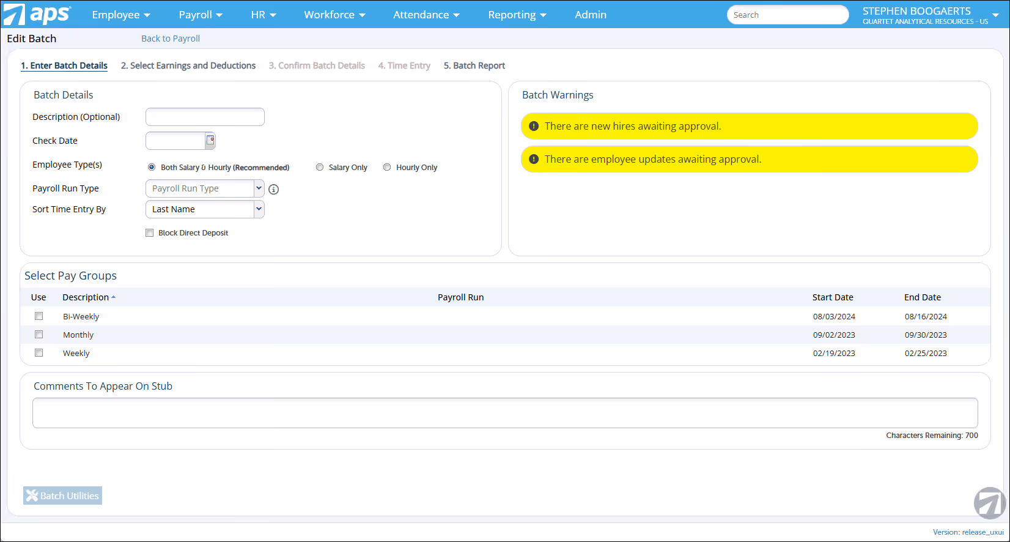Click the round APS help badge icon
The image size is (1010, 542).
[x=990, y=503]
